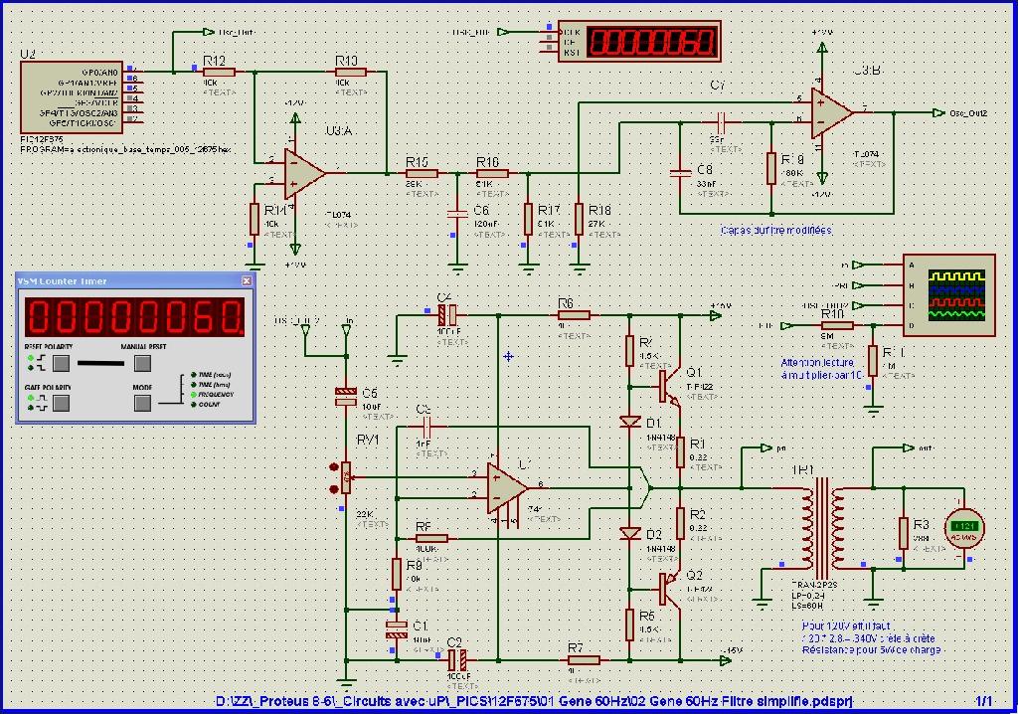Select transistor Q1
This screenshot has height=714, width=1018.
point(669,387)
